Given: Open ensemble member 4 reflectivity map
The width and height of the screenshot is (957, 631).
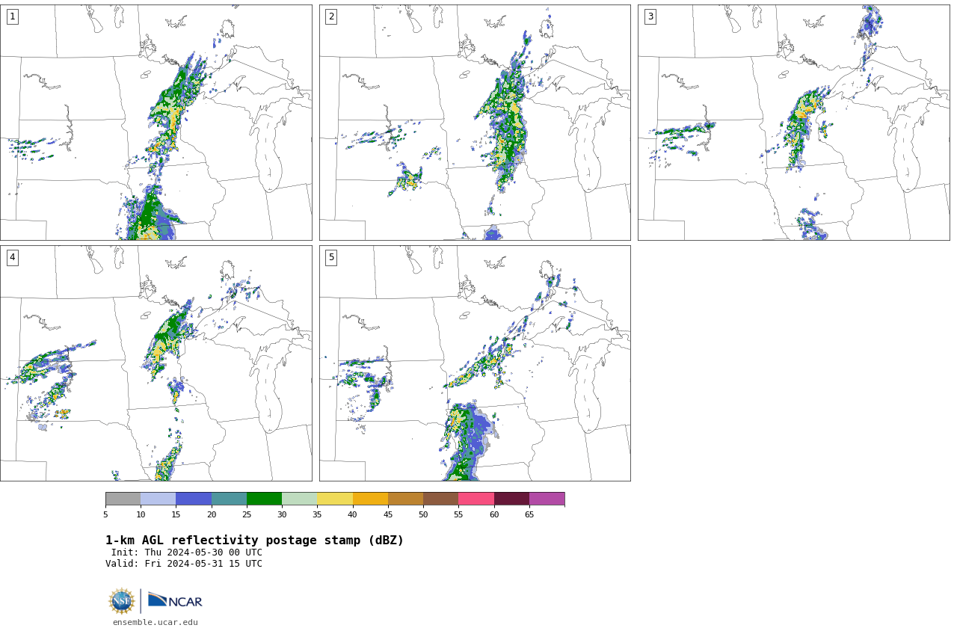Looking at the screenshot, I should point(156,363).
